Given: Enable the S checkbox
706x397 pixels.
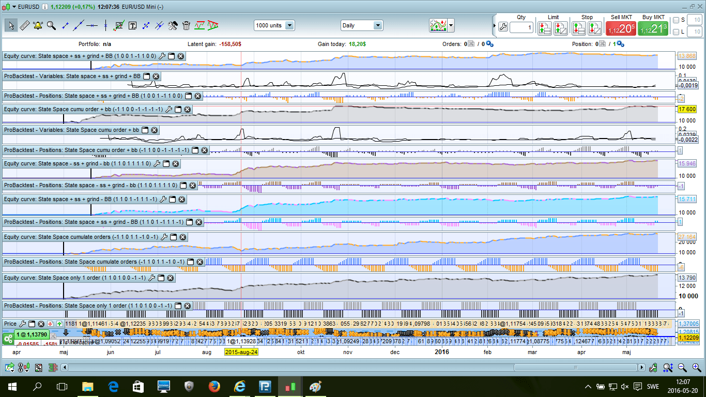Looking at the screenshot, I should tap(676, 20).
